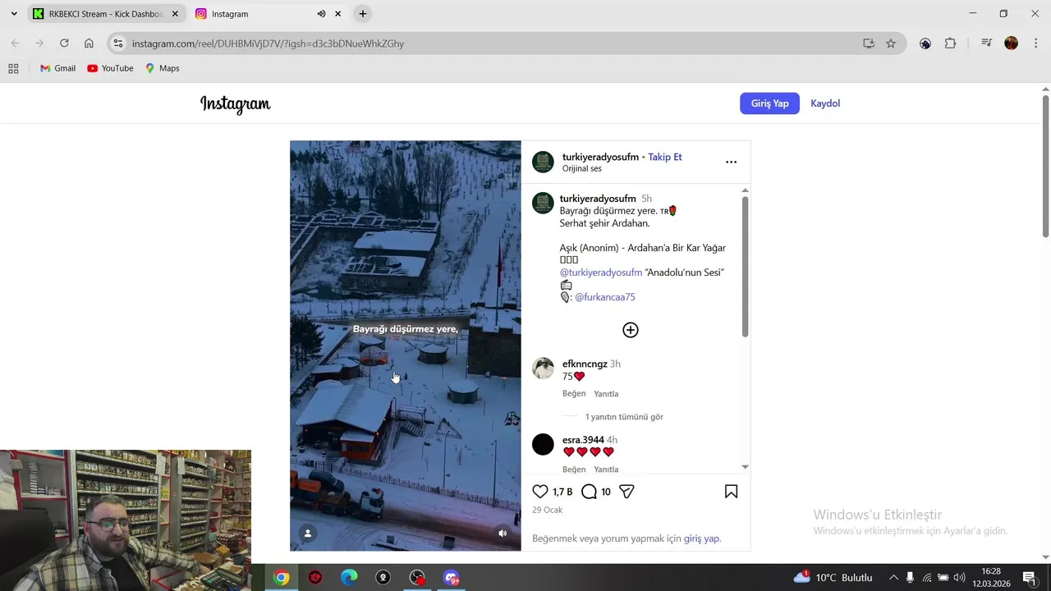The height and width of the screenshot is (591, 1051).
Task: Like efknncngz comment via Beğen
Action: coord(574,394)
